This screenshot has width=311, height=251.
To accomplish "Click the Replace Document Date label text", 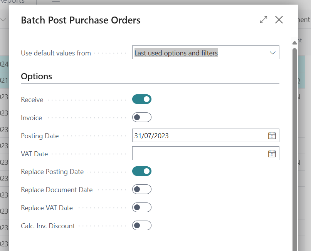I will tap(57, 189).
